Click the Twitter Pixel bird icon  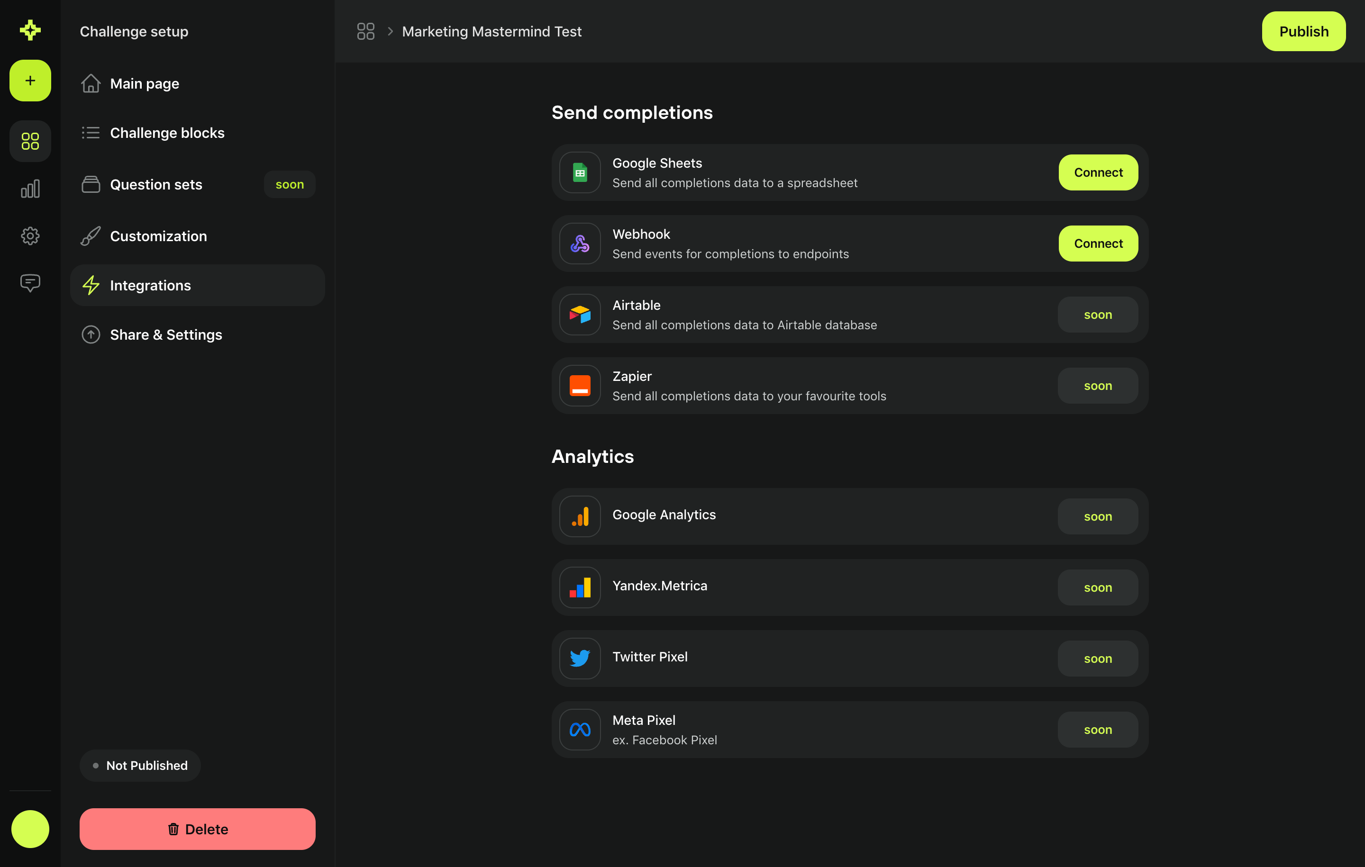[580, 659]
